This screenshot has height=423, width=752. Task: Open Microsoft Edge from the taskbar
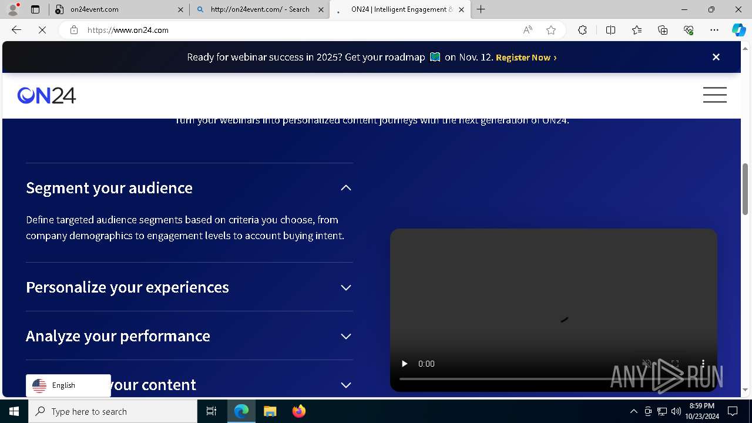click(241, 411)
